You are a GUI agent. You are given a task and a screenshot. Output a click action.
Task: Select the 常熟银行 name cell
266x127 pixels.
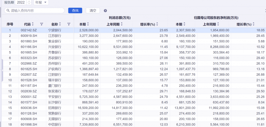coord(55,113)
